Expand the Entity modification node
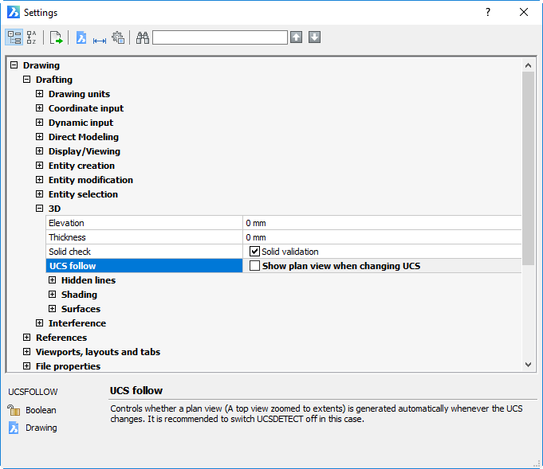This screenshot has height=469, width=543. click(40, 180)
